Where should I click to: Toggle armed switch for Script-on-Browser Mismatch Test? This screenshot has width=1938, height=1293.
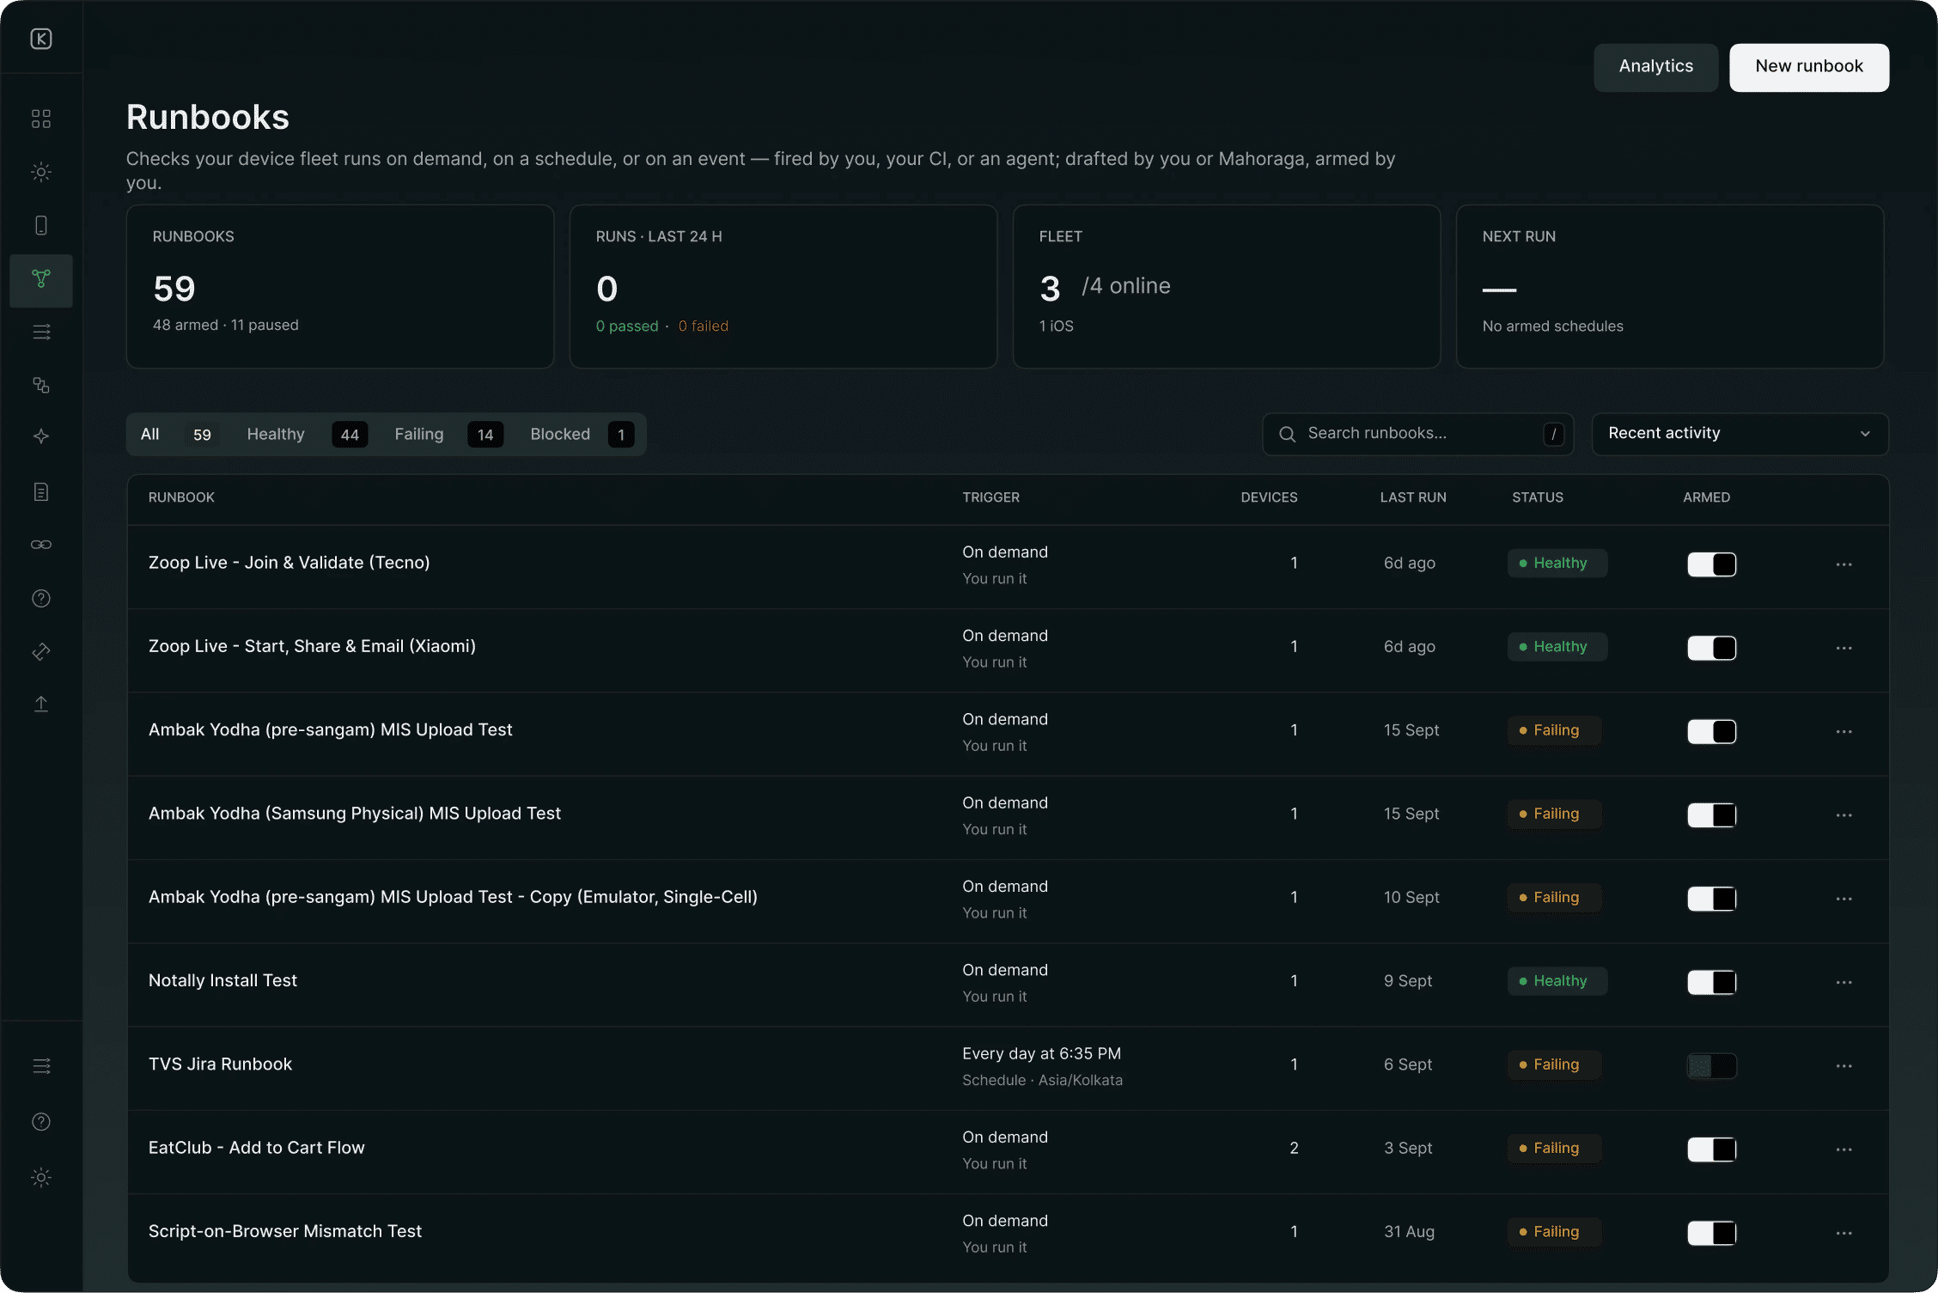point(1711,1233)
